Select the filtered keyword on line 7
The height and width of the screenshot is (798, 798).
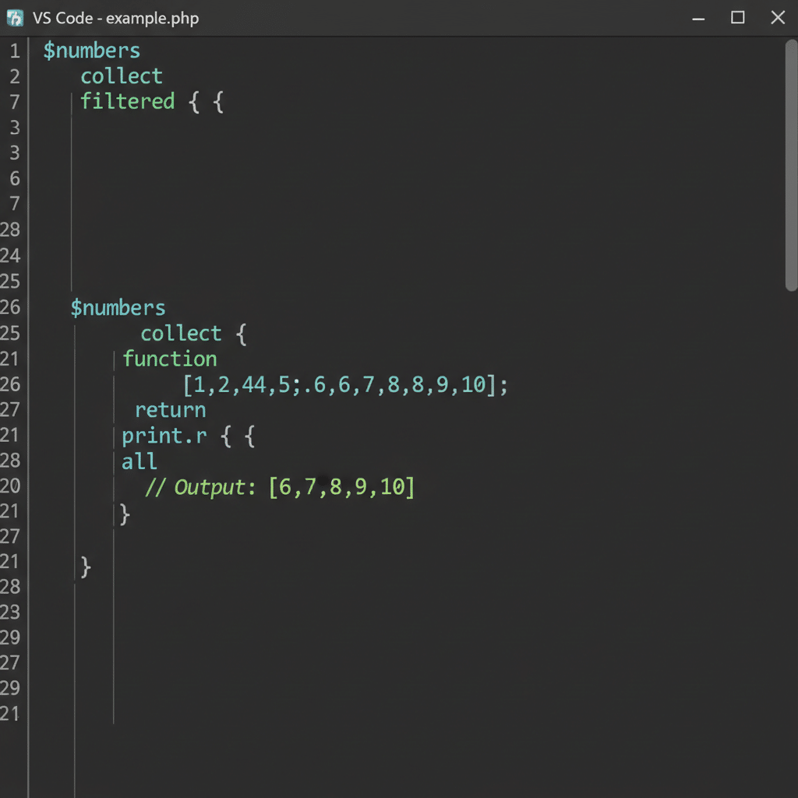click(x=127, y=101)
